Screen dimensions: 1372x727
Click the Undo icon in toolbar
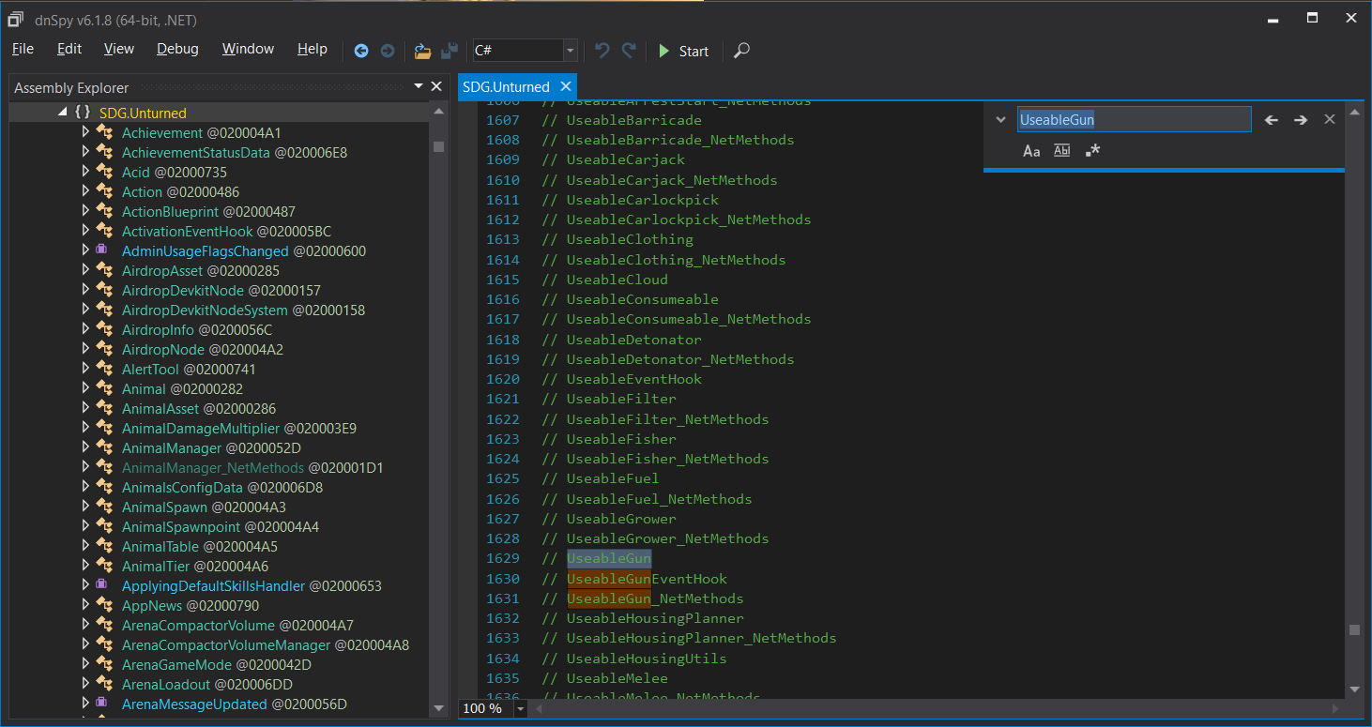pos(602,51)
